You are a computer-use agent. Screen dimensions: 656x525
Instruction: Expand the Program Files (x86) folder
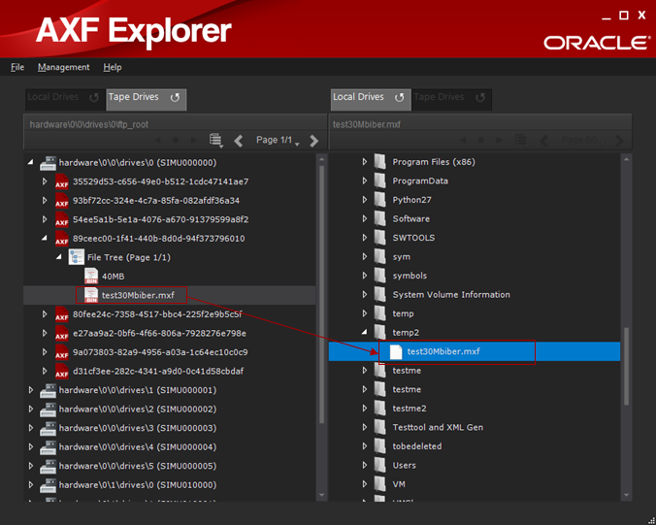tap(365, 162)
